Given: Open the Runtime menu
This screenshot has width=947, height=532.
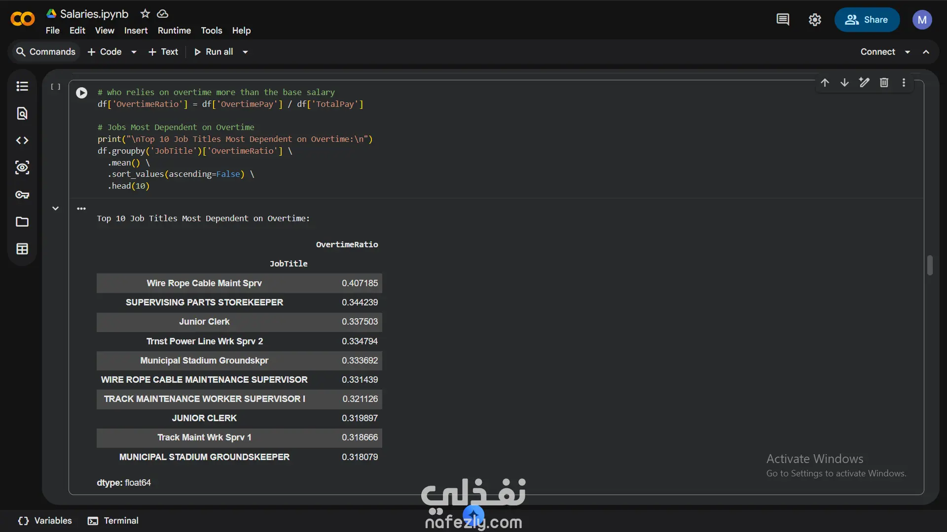Looking at the screenshot, I should coord(174,31).
